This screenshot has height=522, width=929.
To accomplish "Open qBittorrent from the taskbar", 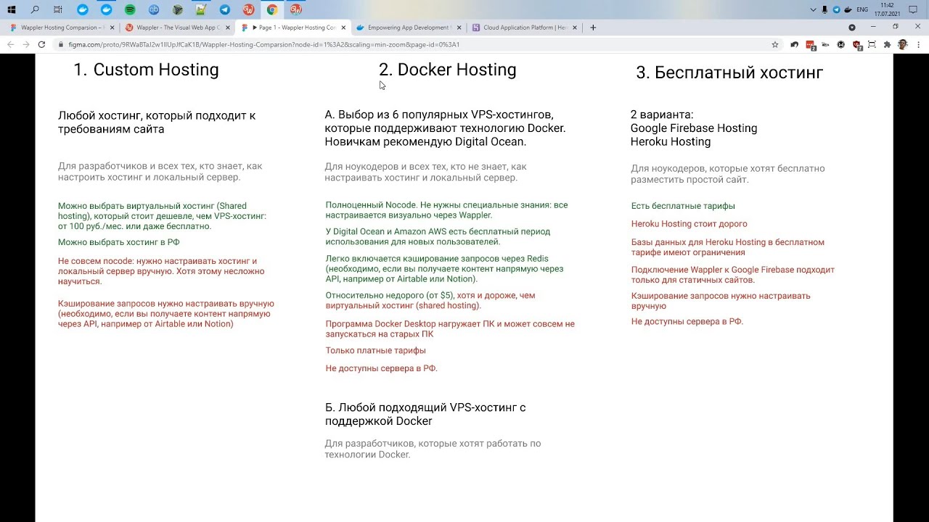I will (154, 9).
